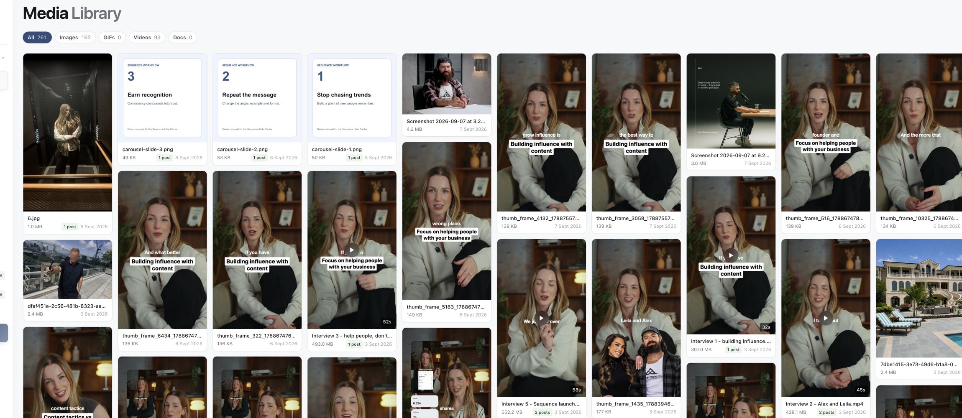Viewport: 962px width, 418px height.
Task: Open the 6.jpg elevator selfie thumbnail
Action: pyautogui.click(x=67, y=132)
